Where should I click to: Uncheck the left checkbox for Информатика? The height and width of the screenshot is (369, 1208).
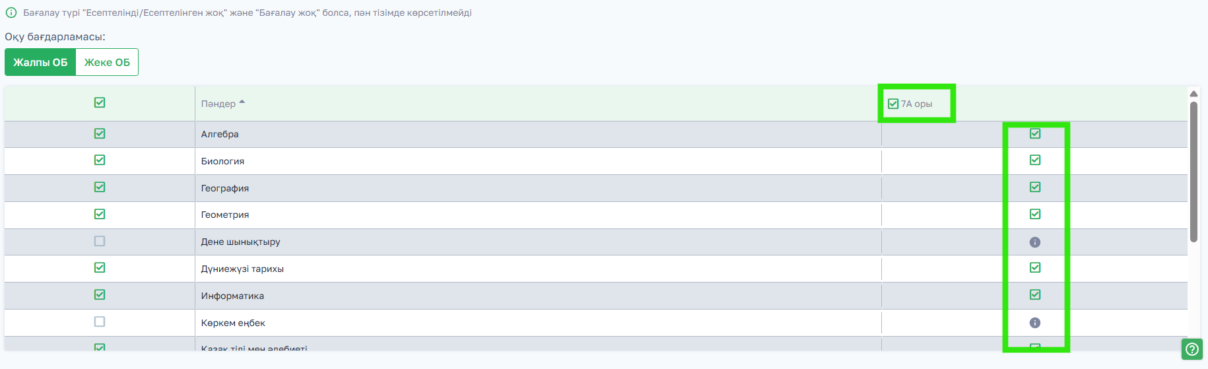100,294
